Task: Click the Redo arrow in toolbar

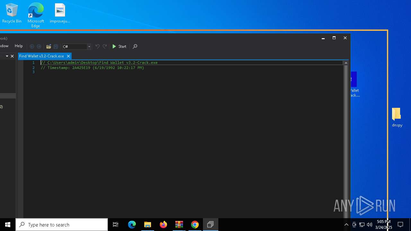Action: click(105, 47)
